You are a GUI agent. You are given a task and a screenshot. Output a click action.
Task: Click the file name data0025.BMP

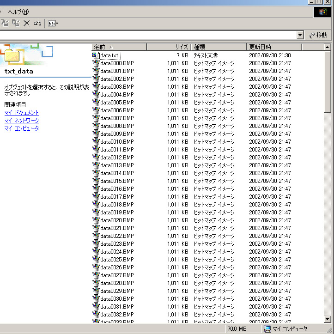[x=117, y=260]
